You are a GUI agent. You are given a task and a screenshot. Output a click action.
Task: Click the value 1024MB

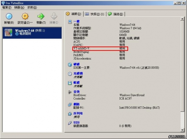pos(124,32)
